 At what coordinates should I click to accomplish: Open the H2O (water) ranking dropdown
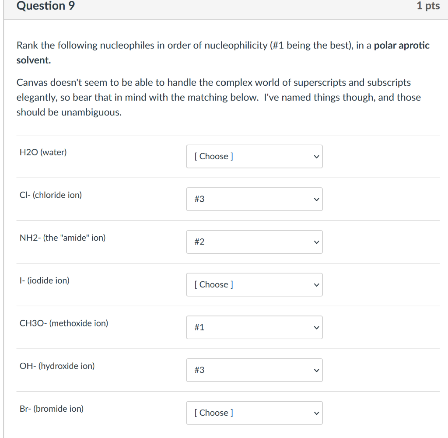[x=254, y=156]
